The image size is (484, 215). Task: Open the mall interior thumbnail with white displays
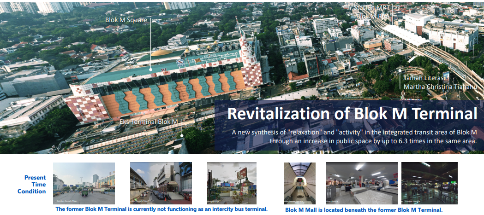pos(361,183)
